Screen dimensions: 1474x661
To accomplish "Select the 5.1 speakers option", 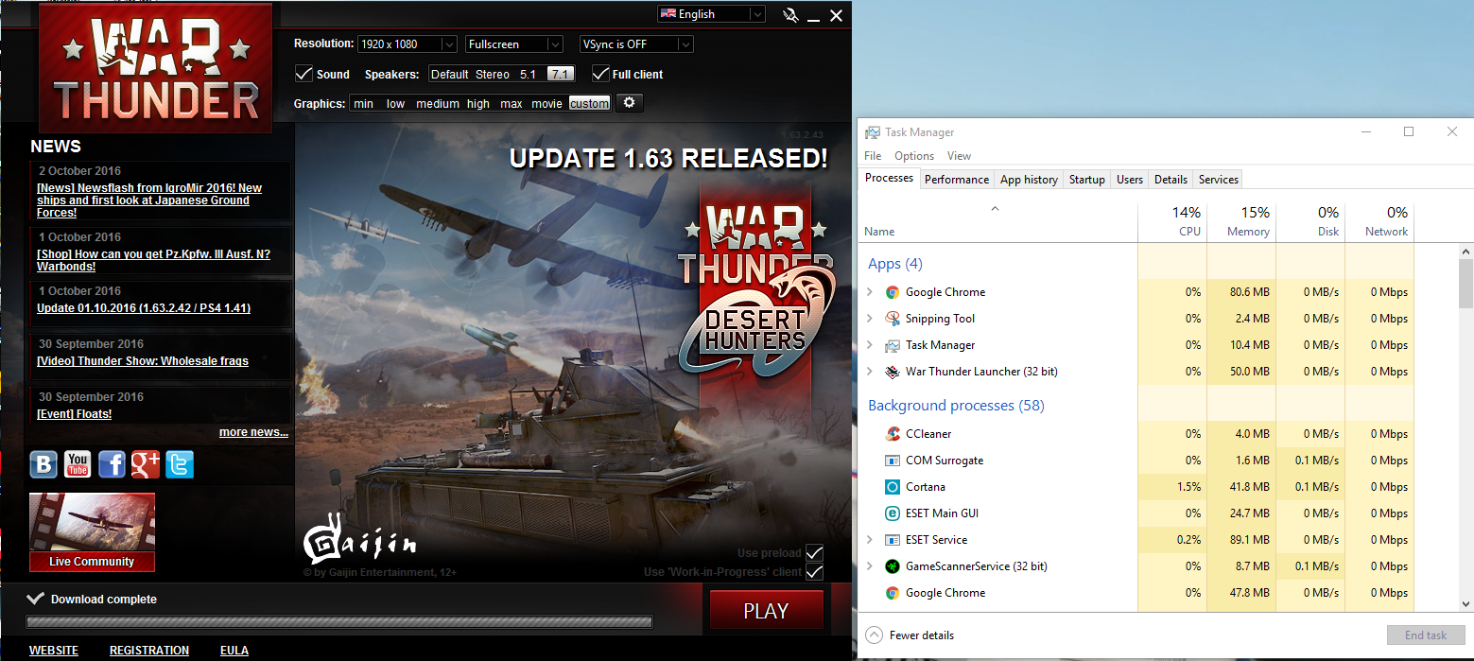I will coord(528,75).
